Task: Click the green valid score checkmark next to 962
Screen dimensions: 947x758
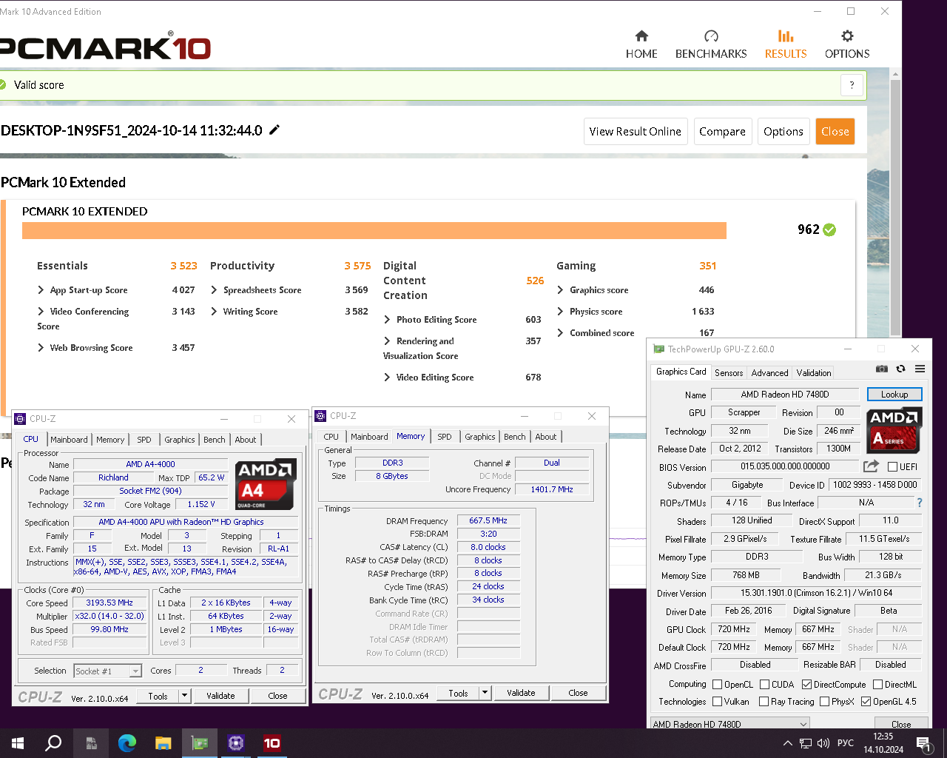Action: pyautogui.click(x=829, y=229)
